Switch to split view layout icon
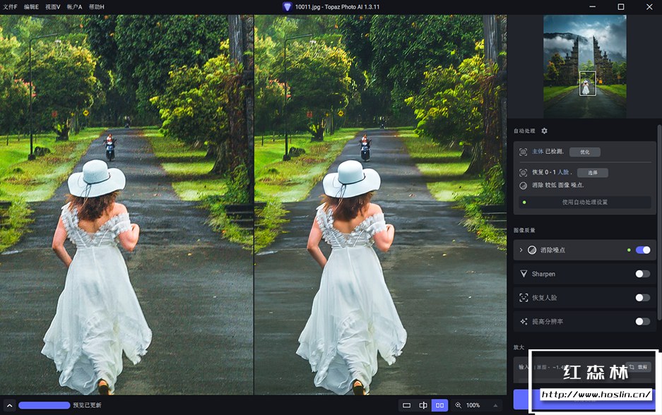This screenshot has height=415, width=662. pyautogui.click(x=423, y=405)
